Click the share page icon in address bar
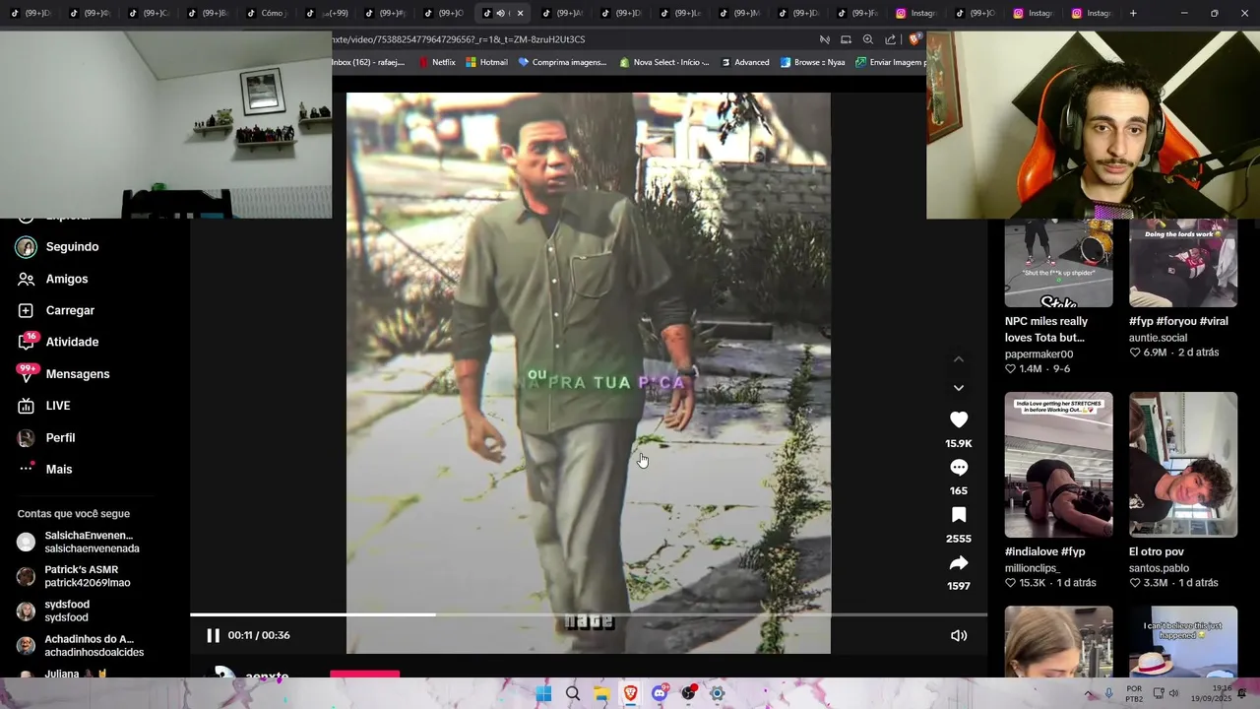This screenshot has width=1260, height=709. [x=890, y=39]
